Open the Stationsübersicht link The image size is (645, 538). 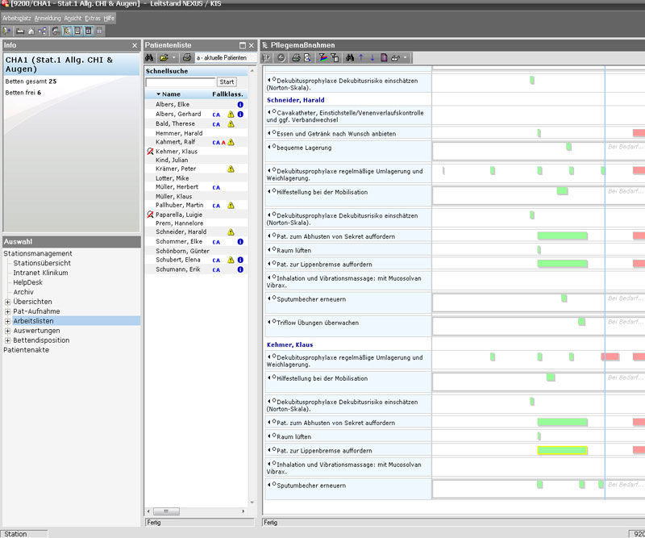41,263
